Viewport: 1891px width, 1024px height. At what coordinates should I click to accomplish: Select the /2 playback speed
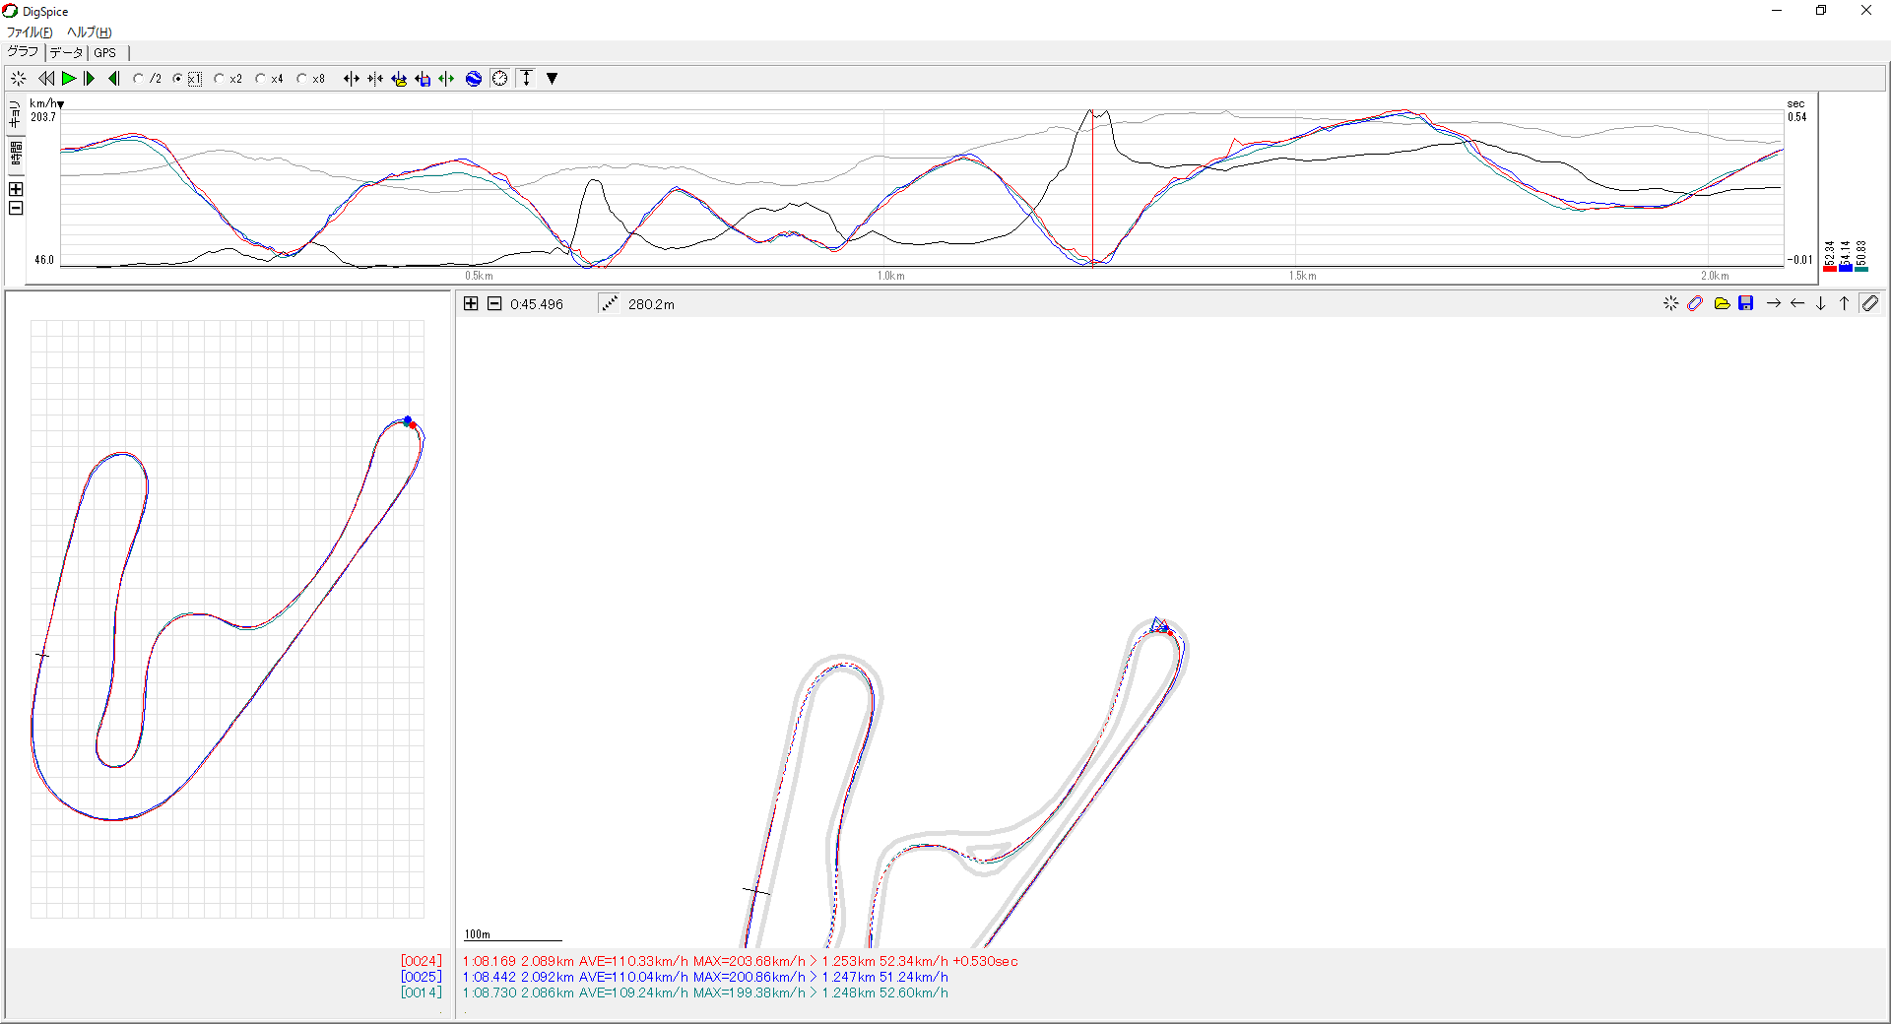tap(147, 79)
